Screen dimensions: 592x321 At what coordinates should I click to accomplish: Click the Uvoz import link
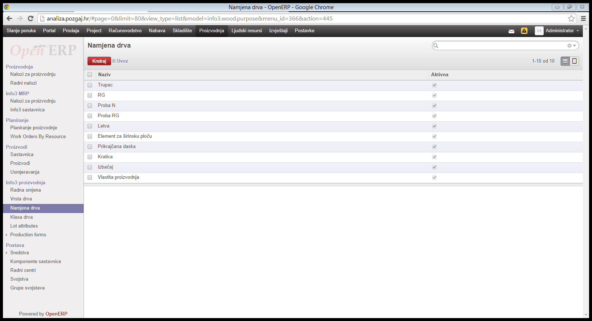(122, 61)
